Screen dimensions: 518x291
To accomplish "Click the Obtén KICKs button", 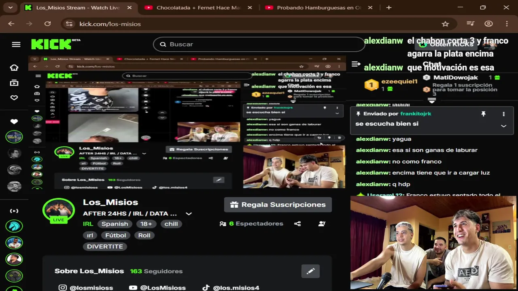I will click(x=446, y=44).
